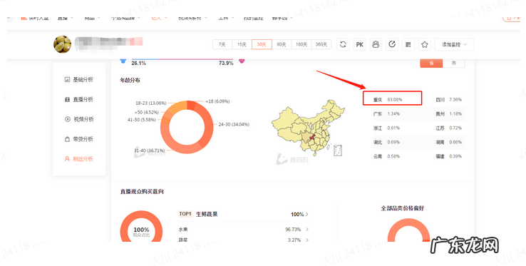Click the gender ratio bar

(x=182, y=59)
